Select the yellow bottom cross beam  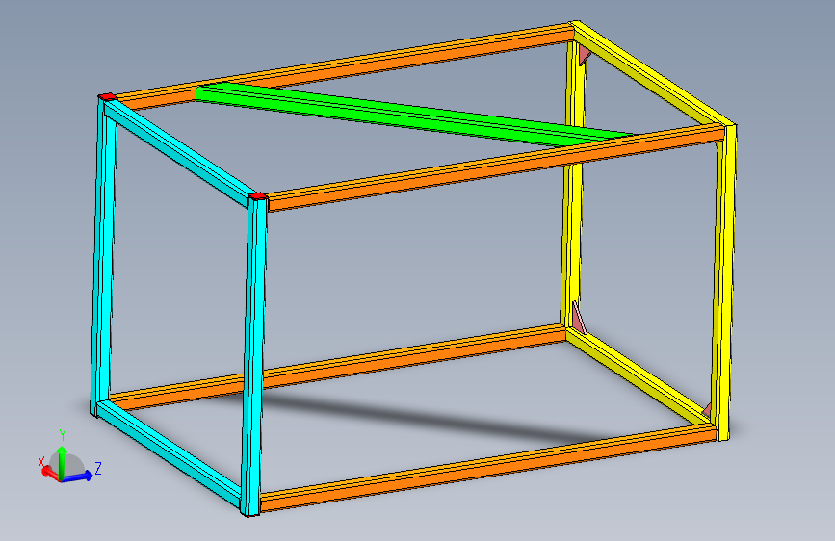point(639,376)
